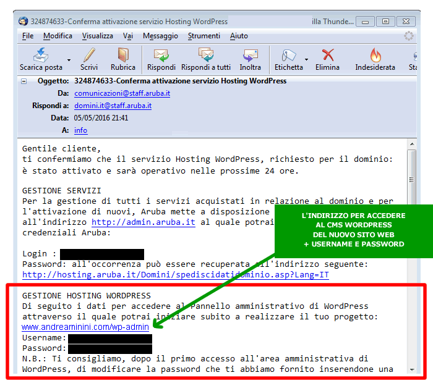Viewport: 433px width, 383px height.
Task: Delete message with Elimina icon
Action: tap(327, 55)
